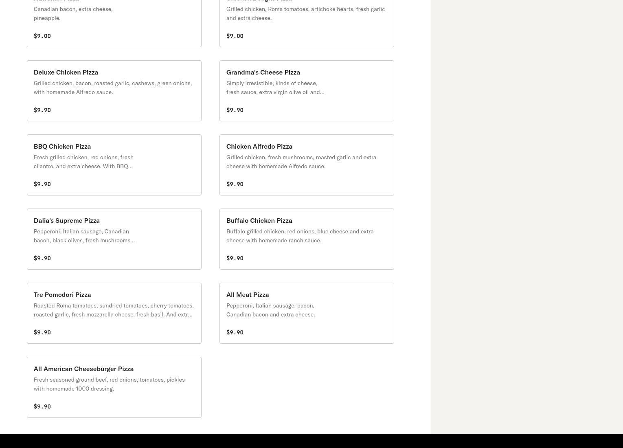Screen dimensions: 623x448
Task: Click the $9.90 price of Buffalo Chicken Pizza
Action: tap(235, 258)
